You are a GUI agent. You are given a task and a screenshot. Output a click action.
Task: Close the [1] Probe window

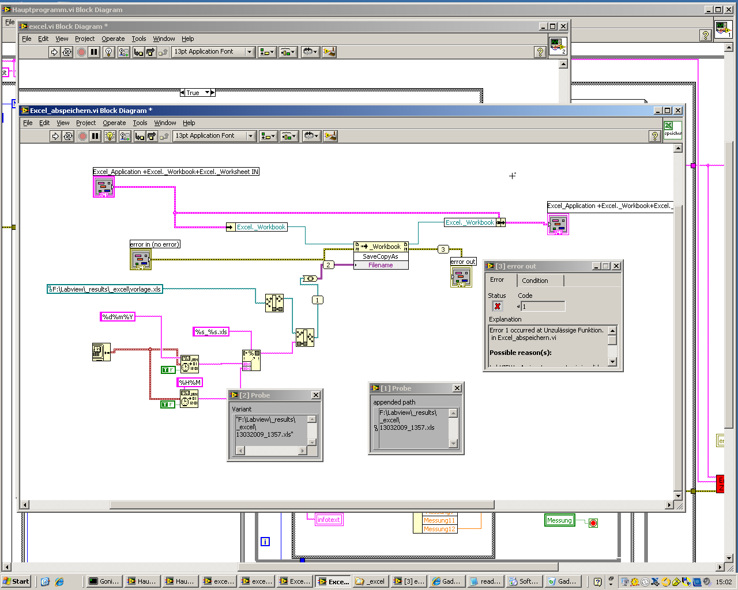click(x=457, y=388)
